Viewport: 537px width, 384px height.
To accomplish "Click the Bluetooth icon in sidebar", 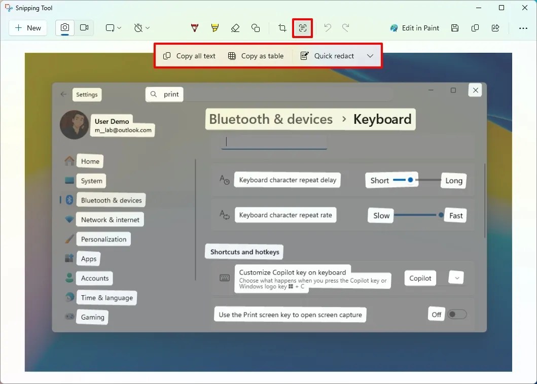I will 69,200.
